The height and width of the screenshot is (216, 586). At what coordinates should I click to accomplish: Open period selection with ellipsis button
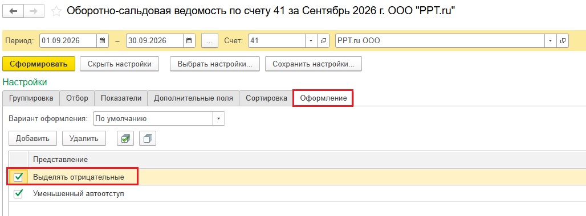[x=210, y=40]
